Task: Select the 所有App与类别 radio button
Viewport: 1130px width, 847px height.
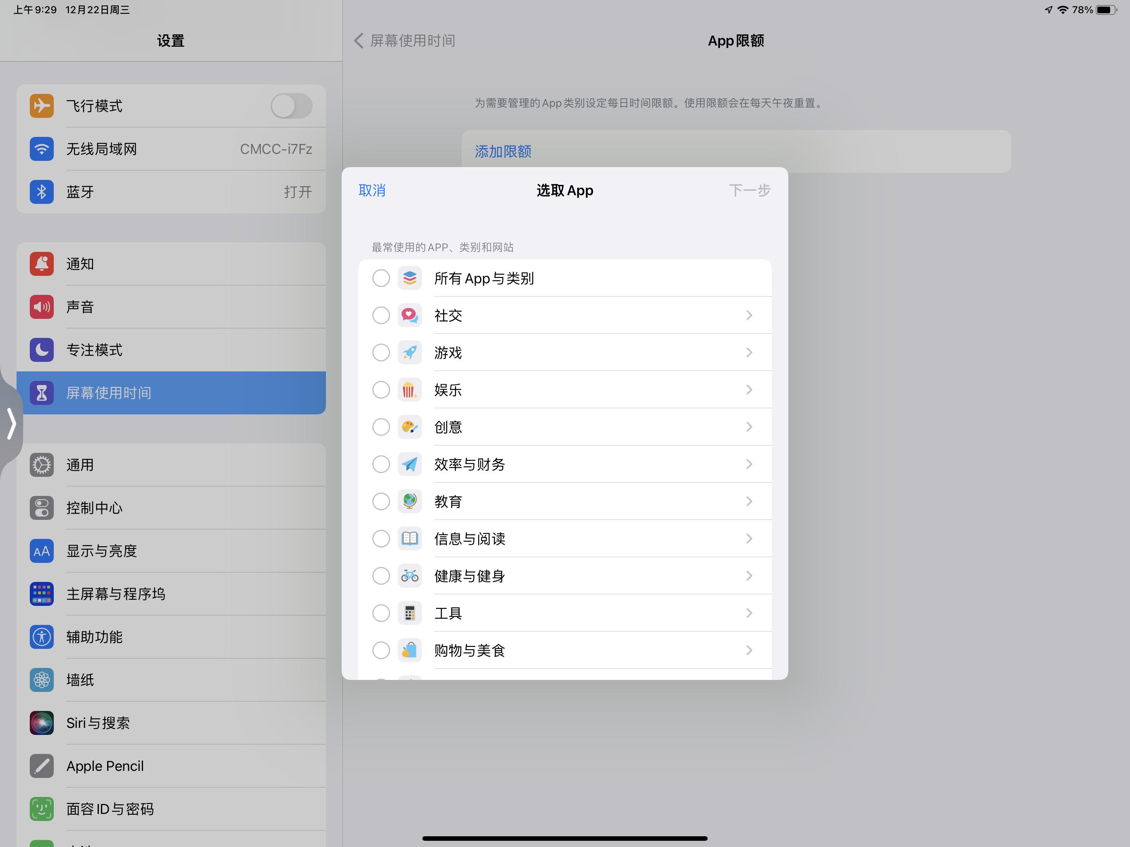Action: (x=381, y=278)
